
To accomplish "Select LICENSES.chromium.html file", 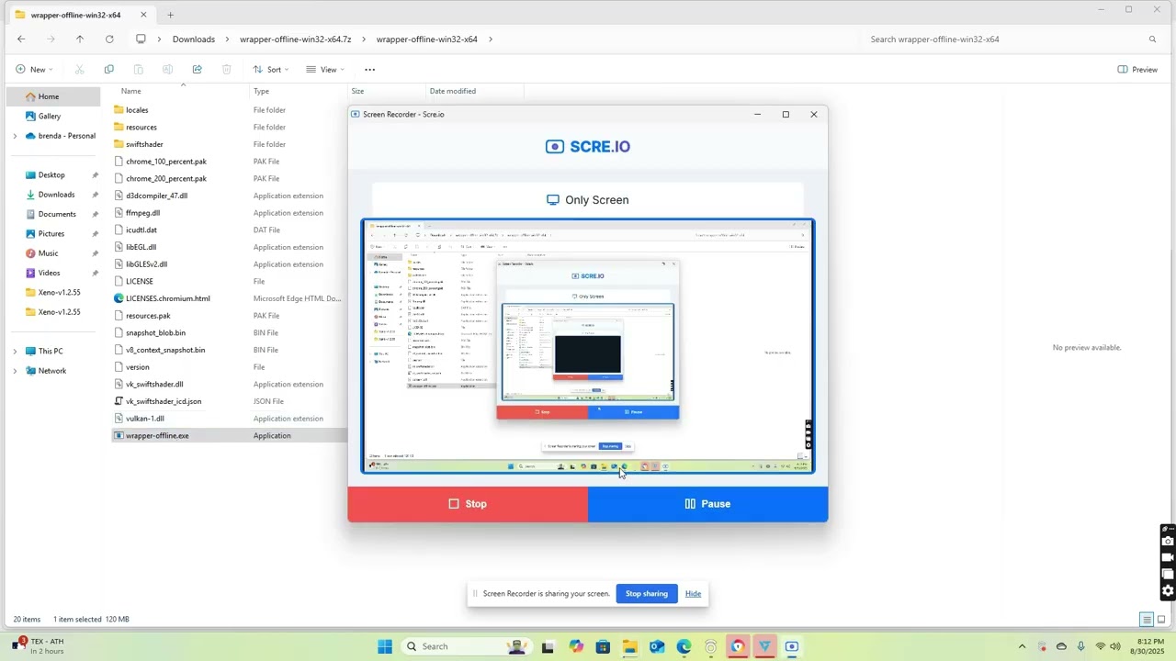I will (x=167, y=298).
